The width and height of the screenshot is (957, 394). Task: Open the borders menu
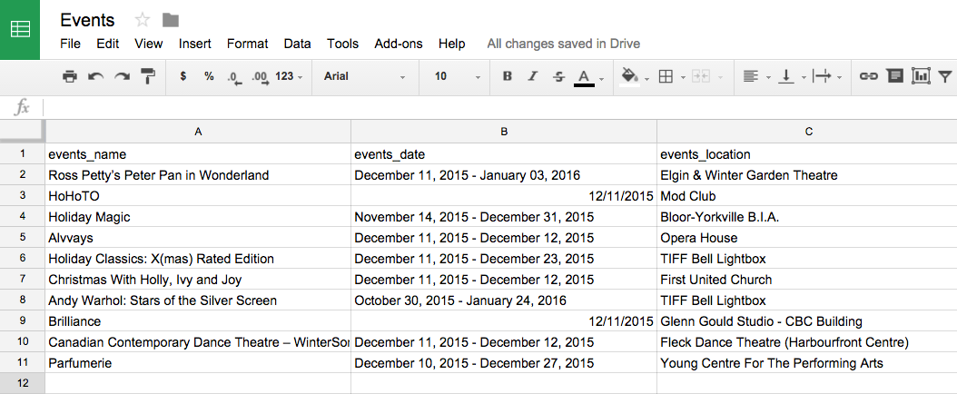(666, 76)
